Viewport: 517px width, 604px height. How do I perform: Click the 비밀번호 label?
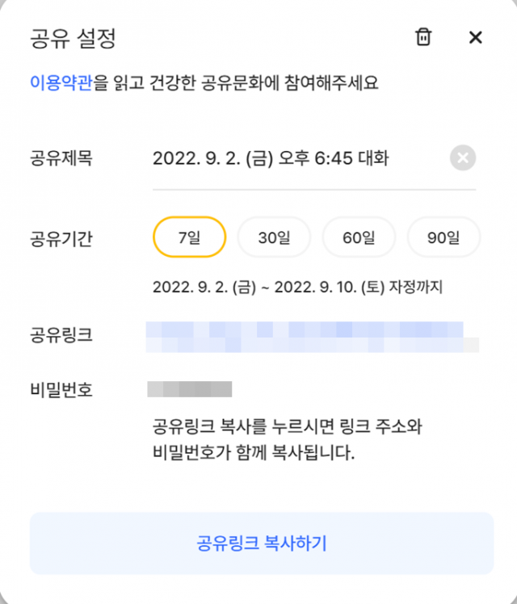61,391
